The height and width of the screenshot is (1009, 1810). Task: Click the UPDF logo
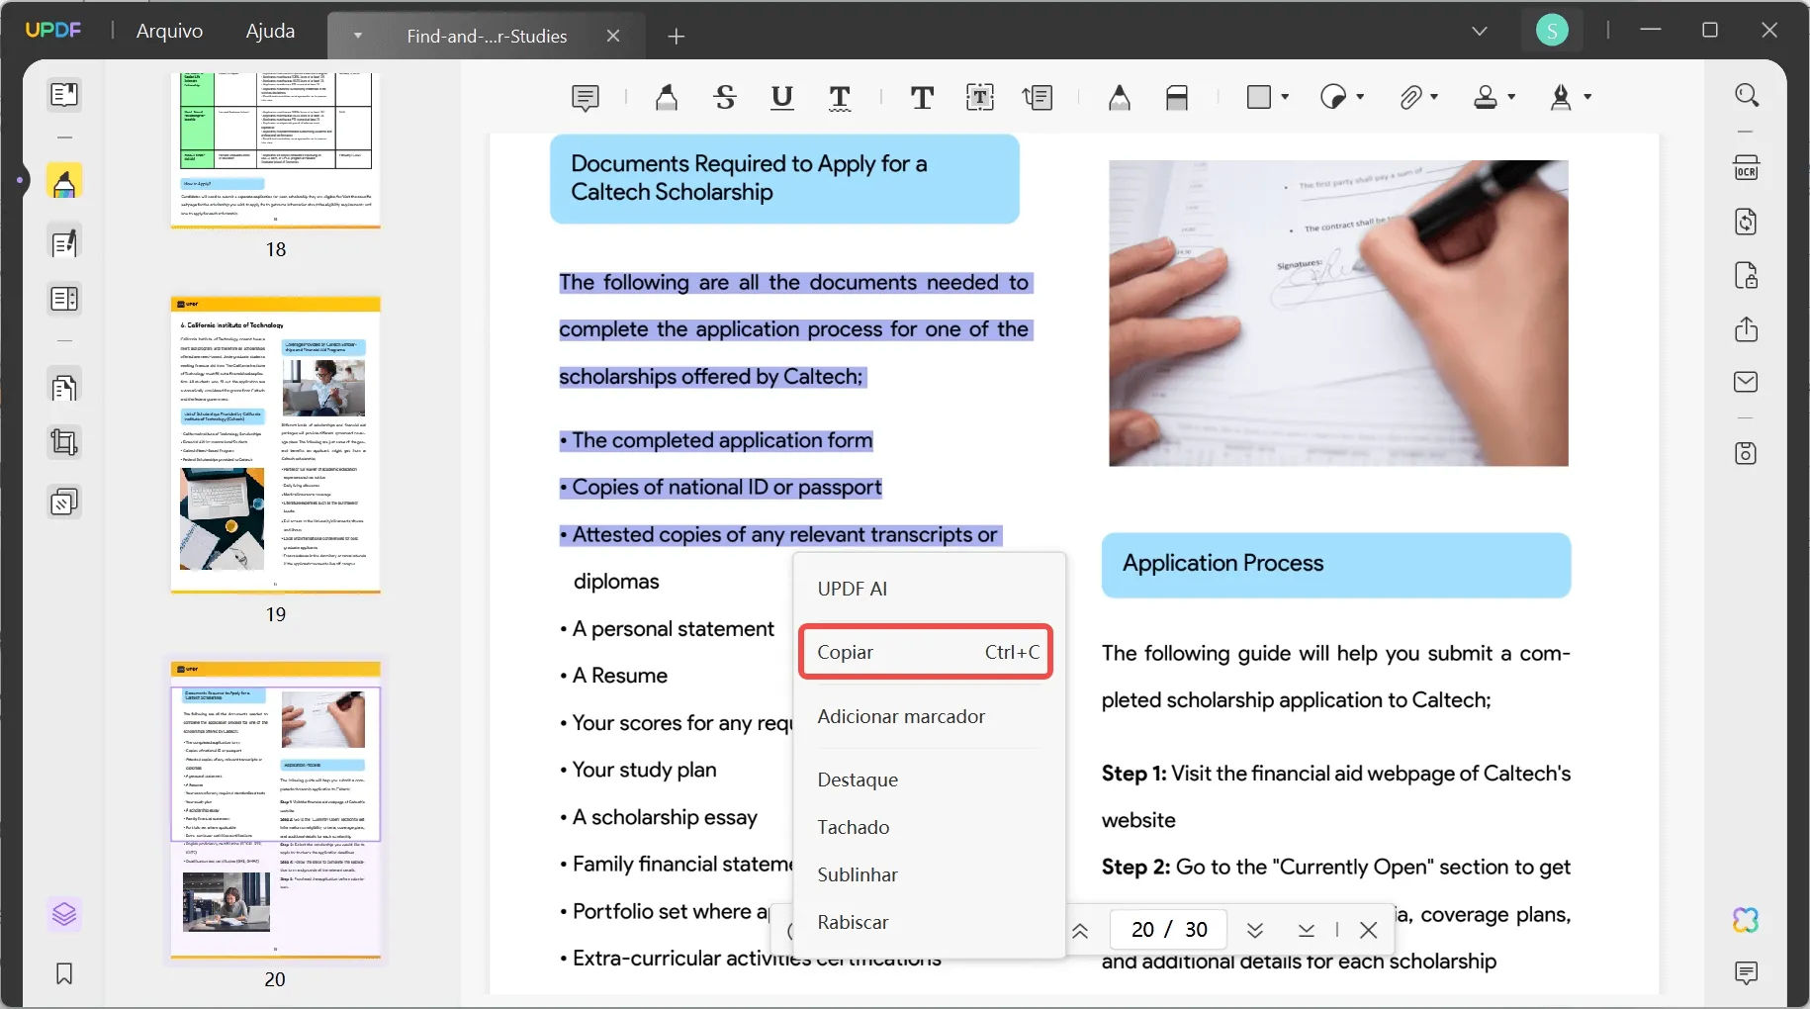tap(53, 30)
